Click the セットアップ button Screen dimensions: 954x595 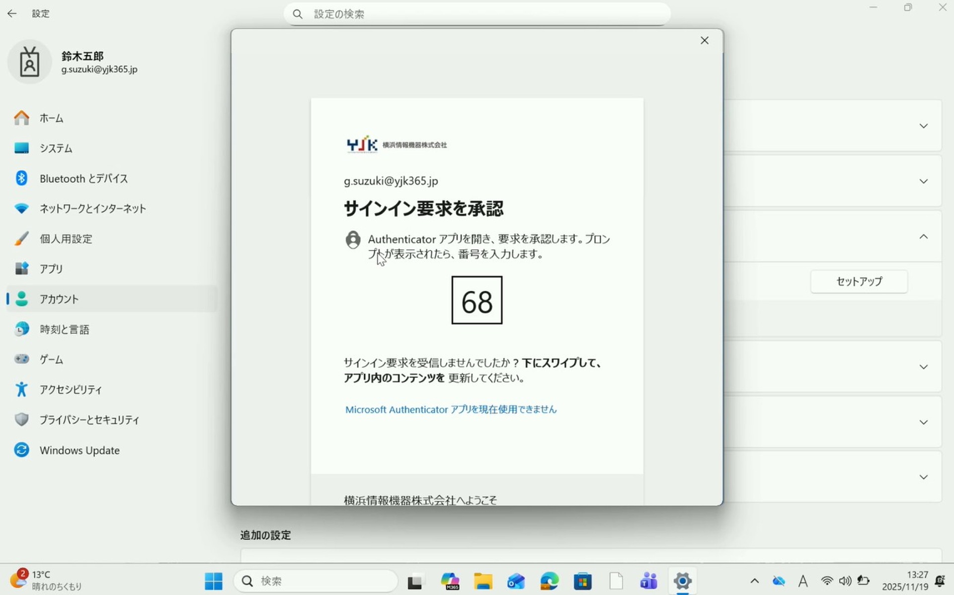(859, 282)
